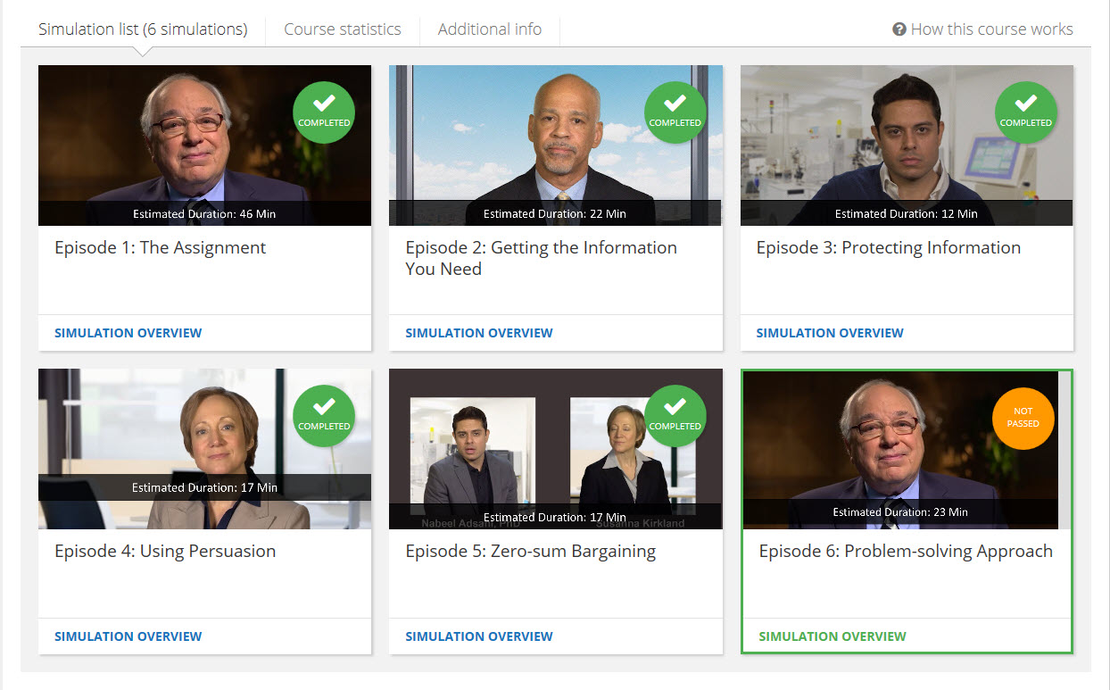The height and width of the screenshot is (690, 1110).
Task: Click Episode 4 'Estimated Duration: 17 Min' label
Action: coord(204,487)
